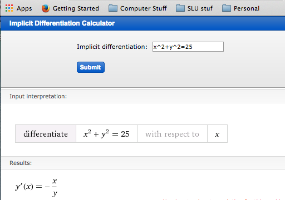285x200 pixels.
Task: Open the Computer Stuff folder icon
Action: click(x=113, y=8)
